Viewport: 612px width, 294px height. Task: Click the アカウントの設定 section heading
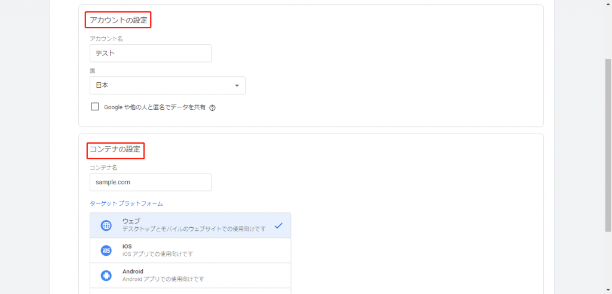(119, 20)
